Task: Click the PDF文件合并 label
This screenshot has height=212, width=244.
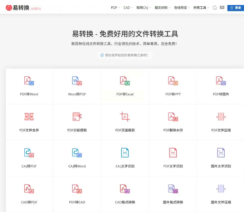Action: click(29, 130)
